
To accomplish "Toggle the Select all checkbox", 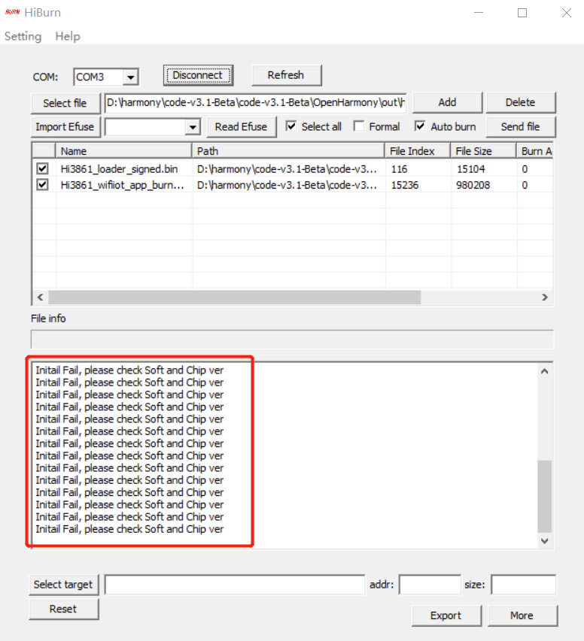I will pos(292,126).
